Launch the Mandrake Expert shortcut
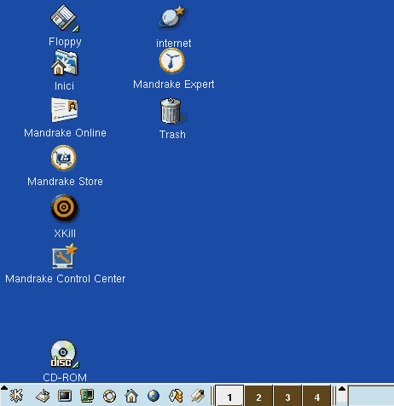Screen dimensions: 394x406 pyautogui.click(x=171, y=61)
